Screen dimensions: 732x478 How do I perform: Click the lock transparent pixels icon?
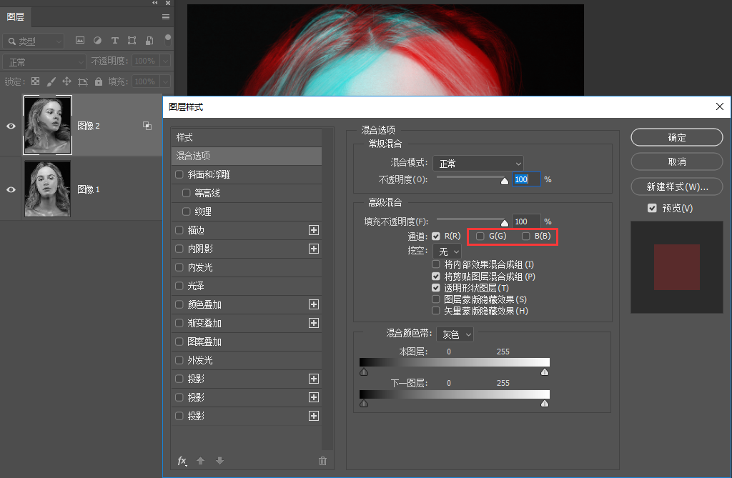[36, 81]
